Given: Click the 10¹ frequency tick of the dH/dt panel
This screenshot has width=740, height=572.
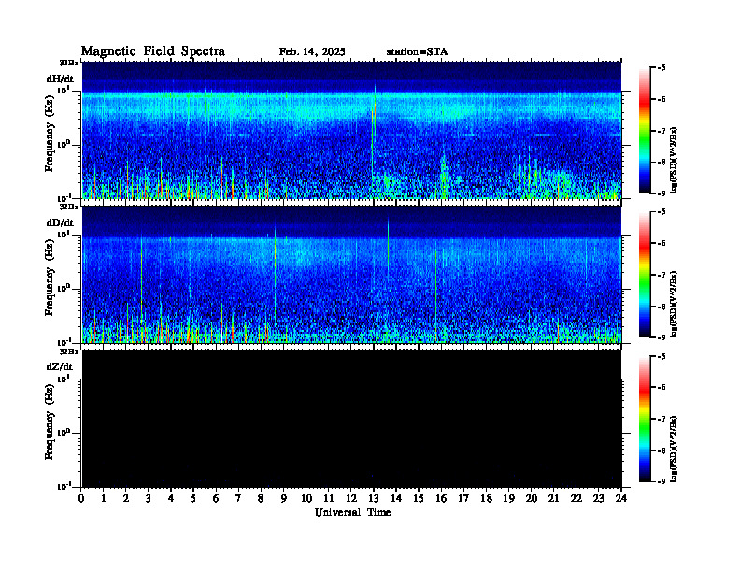Looking at the screenshot, I should 64,90.
